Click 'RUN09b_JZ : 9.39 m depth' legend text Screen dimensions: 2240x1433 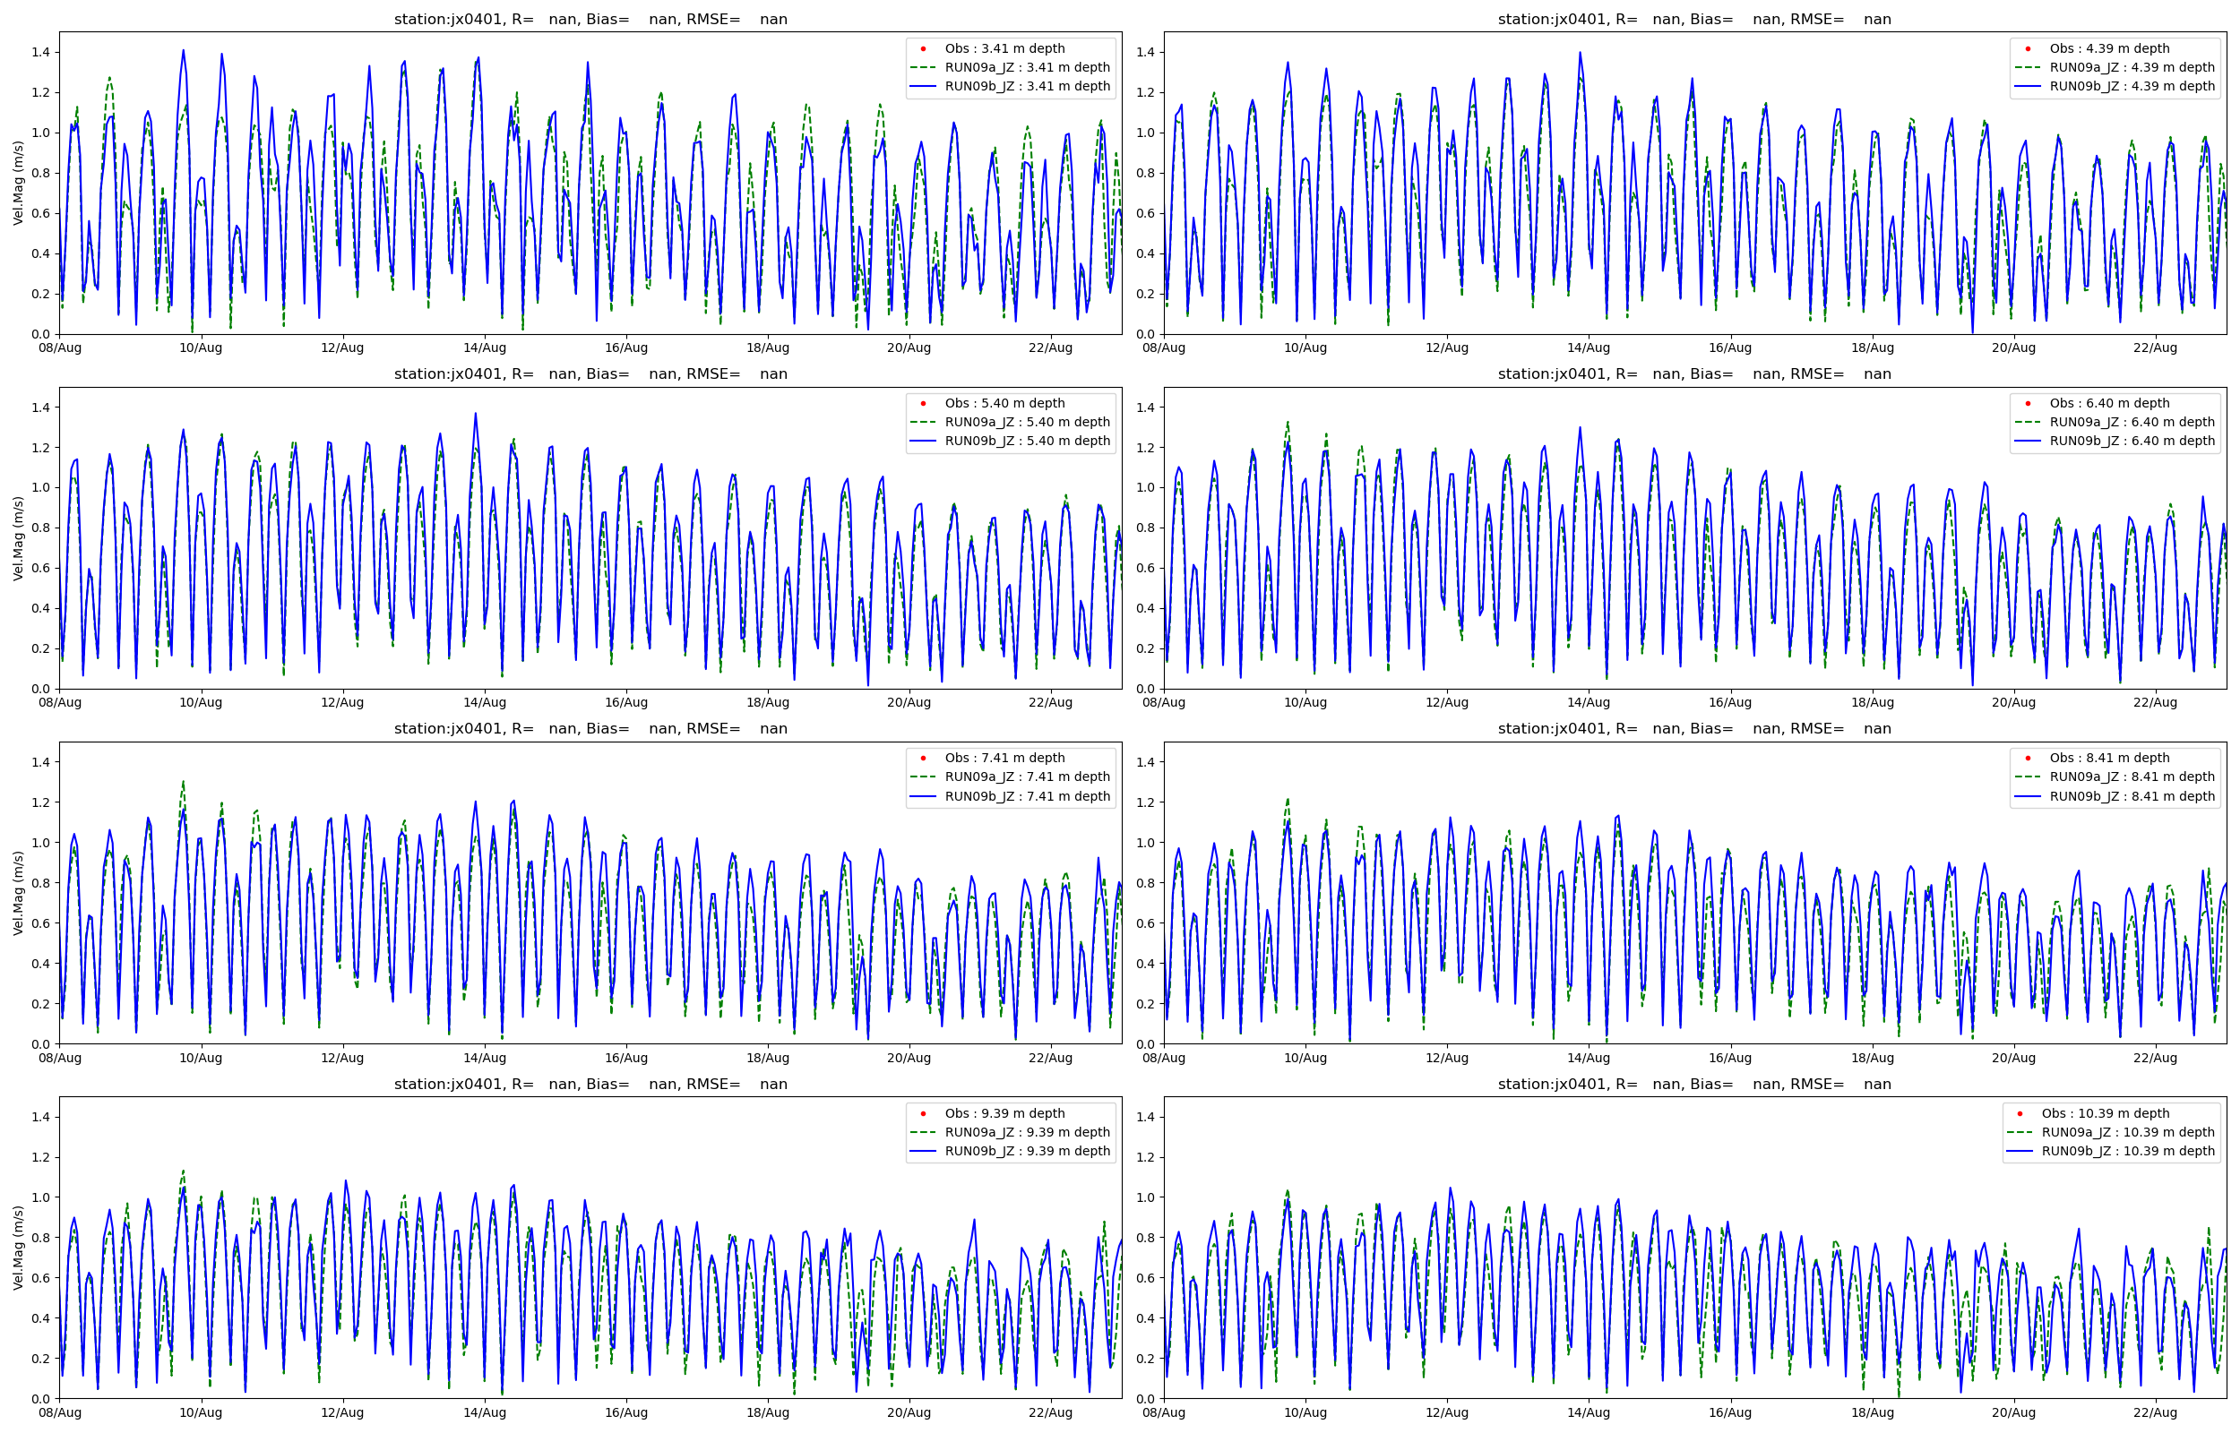(x=1027, y=1152)
